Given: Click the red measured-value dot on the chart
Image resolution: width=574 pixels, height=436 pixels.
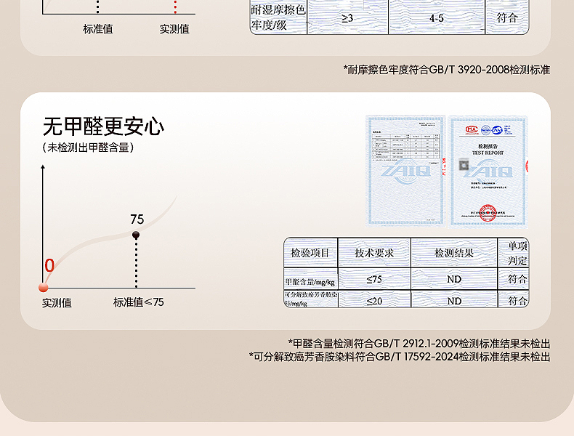Looking at the screenshot, I should tap(44, 288).
